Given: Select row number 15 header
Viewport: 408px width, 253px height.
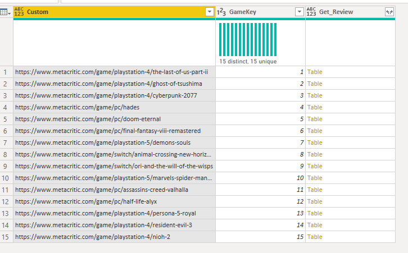Looking at the screenshot, I should point(6,237).
